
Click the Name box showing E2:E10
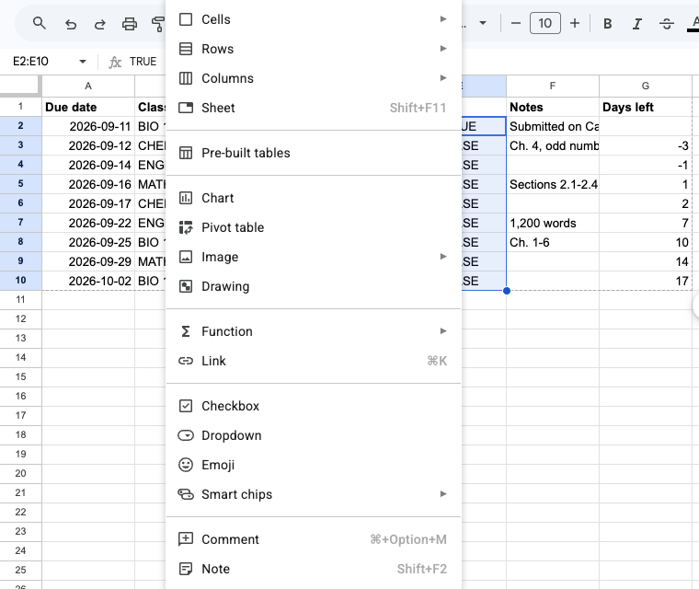(x=30, y=62)
